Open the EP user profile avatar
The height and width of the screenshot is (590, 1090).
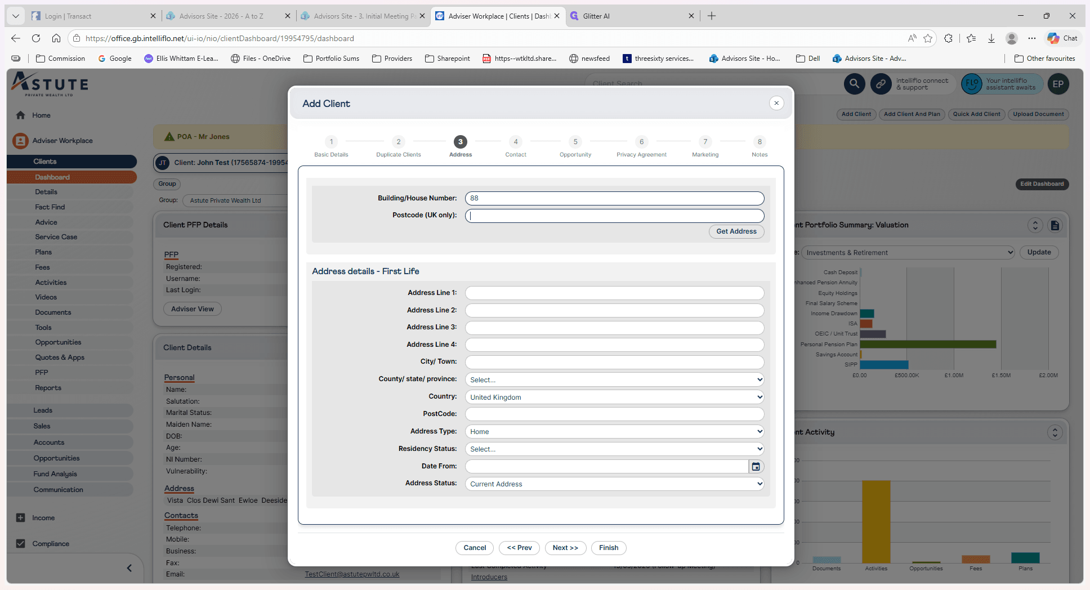coord(1058,84)
